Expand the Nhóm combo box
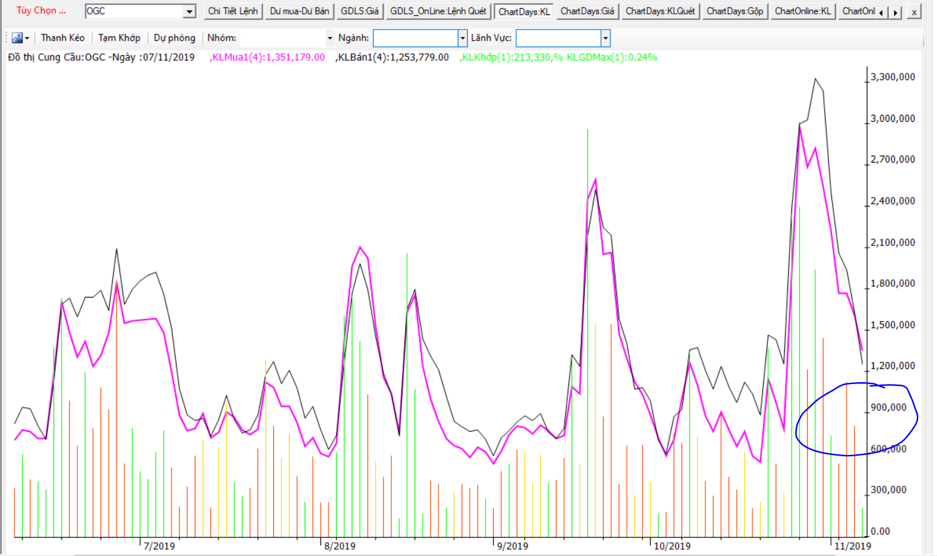 tap(330, 38)
